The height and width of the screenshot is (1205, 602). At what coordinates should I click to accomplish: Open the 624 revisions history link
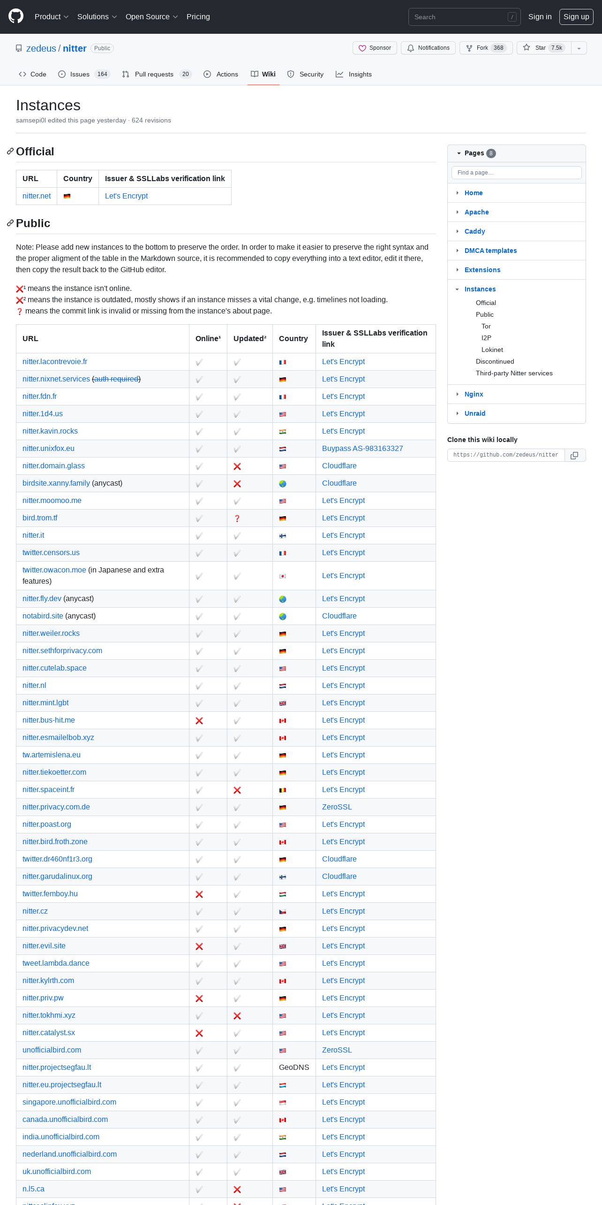point(151,120)
